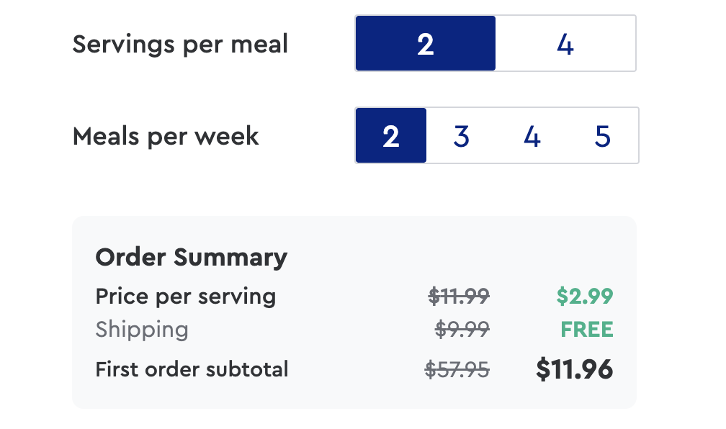Image resolution: width=726 pixels, height=429 pixels.
Task: Click the crossed-out $57.95 subtotal
Action: point(456,369)
